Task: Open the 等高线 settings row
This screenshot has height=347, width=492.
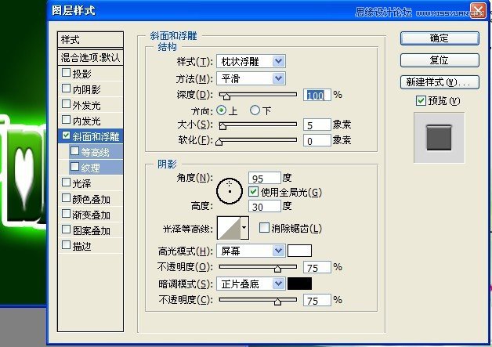Action: [x=96, y=152]
